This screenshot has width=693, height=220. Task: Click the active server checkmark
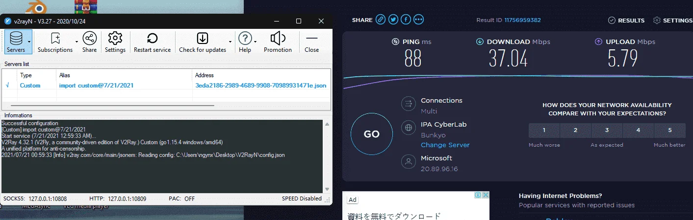click(x=7, y=85)
